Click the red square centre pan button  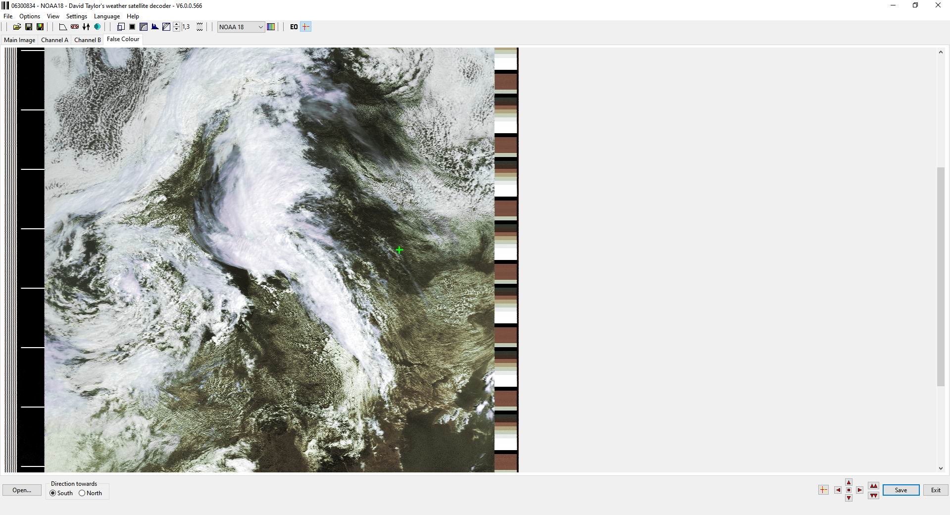[849, 490]
